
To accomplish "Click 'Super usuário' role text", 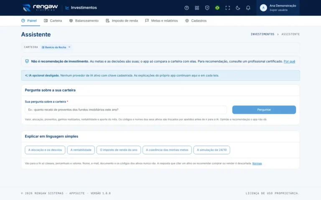I will click(278, 10).
